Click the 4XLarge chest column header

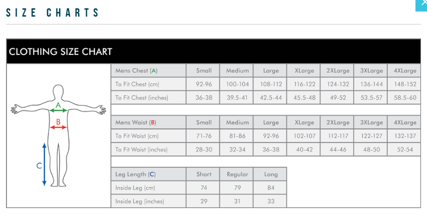click(x=405, y=71)
